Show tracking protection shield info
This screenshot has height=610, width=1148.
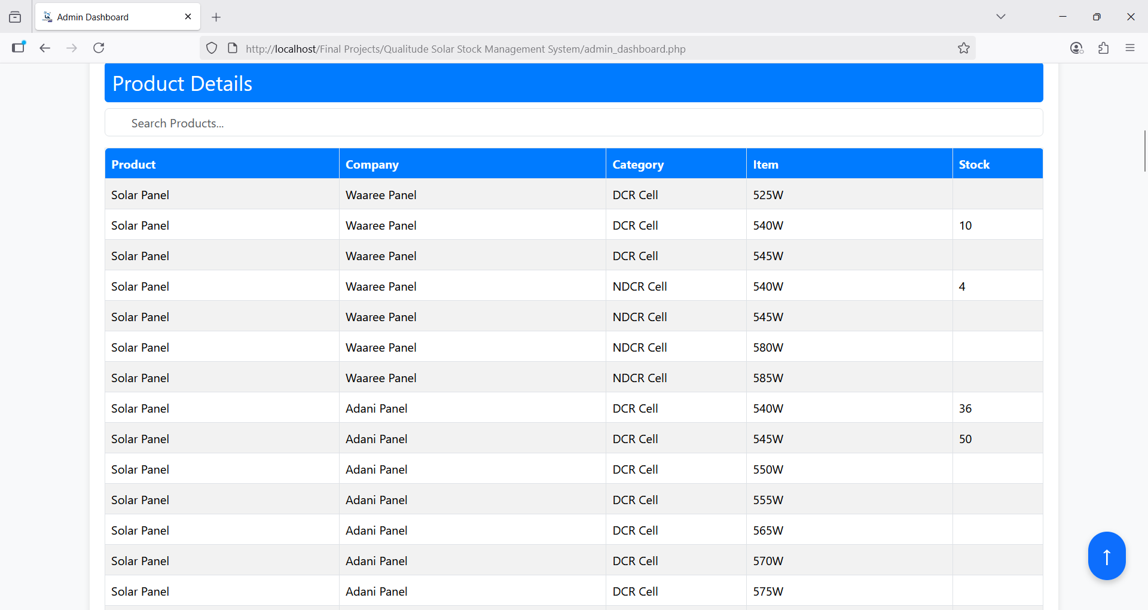[212, 48]
